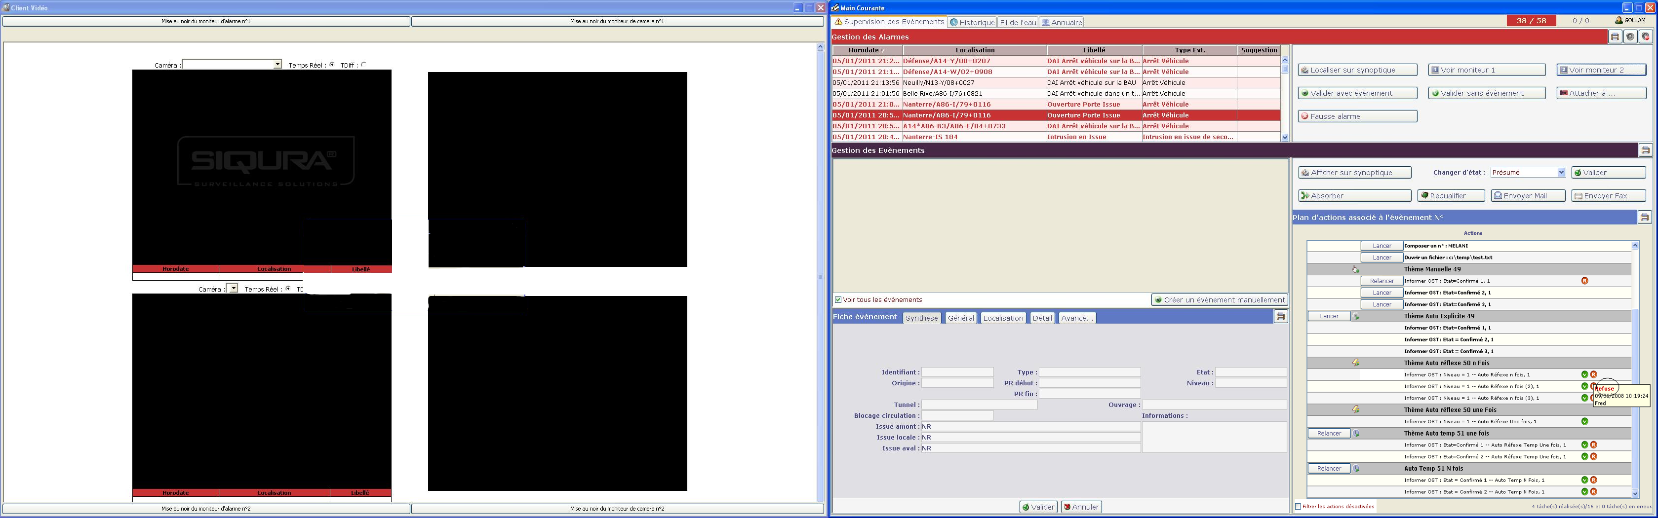Click the Fausse alarme button

pos(1357,116)
